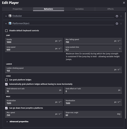
Task: Switch to the Properties tab
Action: click(18, 9)
